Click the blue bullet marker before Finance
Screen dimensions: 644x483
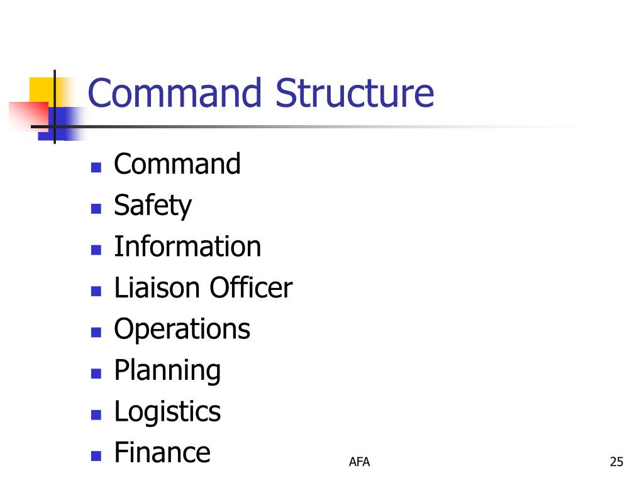(96, 456)
